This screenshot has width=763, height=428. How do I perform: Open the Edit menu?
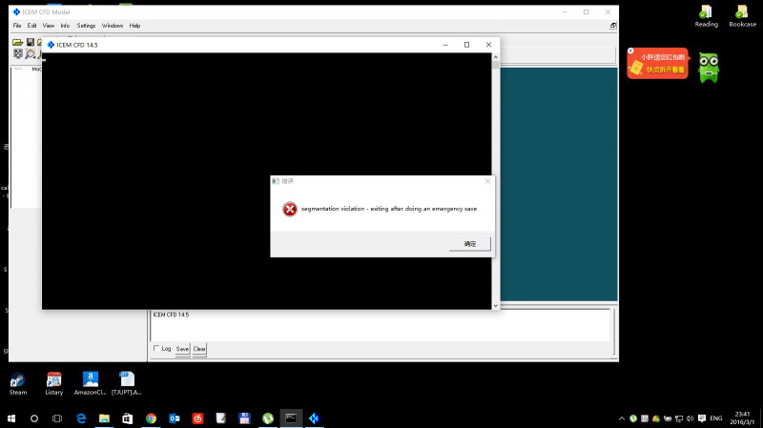tap(31, 26)
